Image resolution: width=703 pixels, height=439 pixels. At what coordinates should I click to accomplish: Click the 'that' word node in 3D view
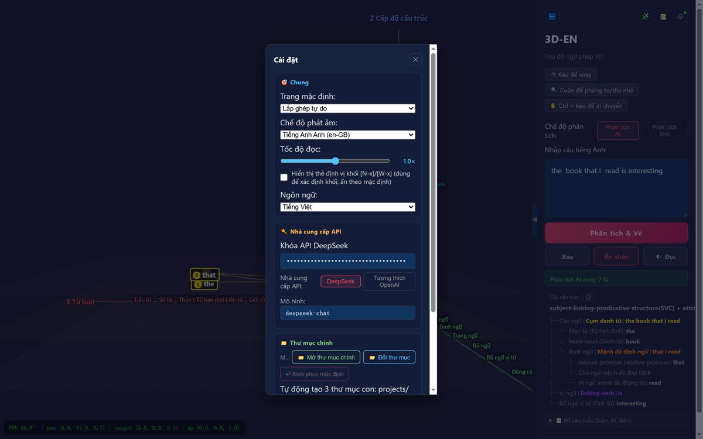coord(204,275)
